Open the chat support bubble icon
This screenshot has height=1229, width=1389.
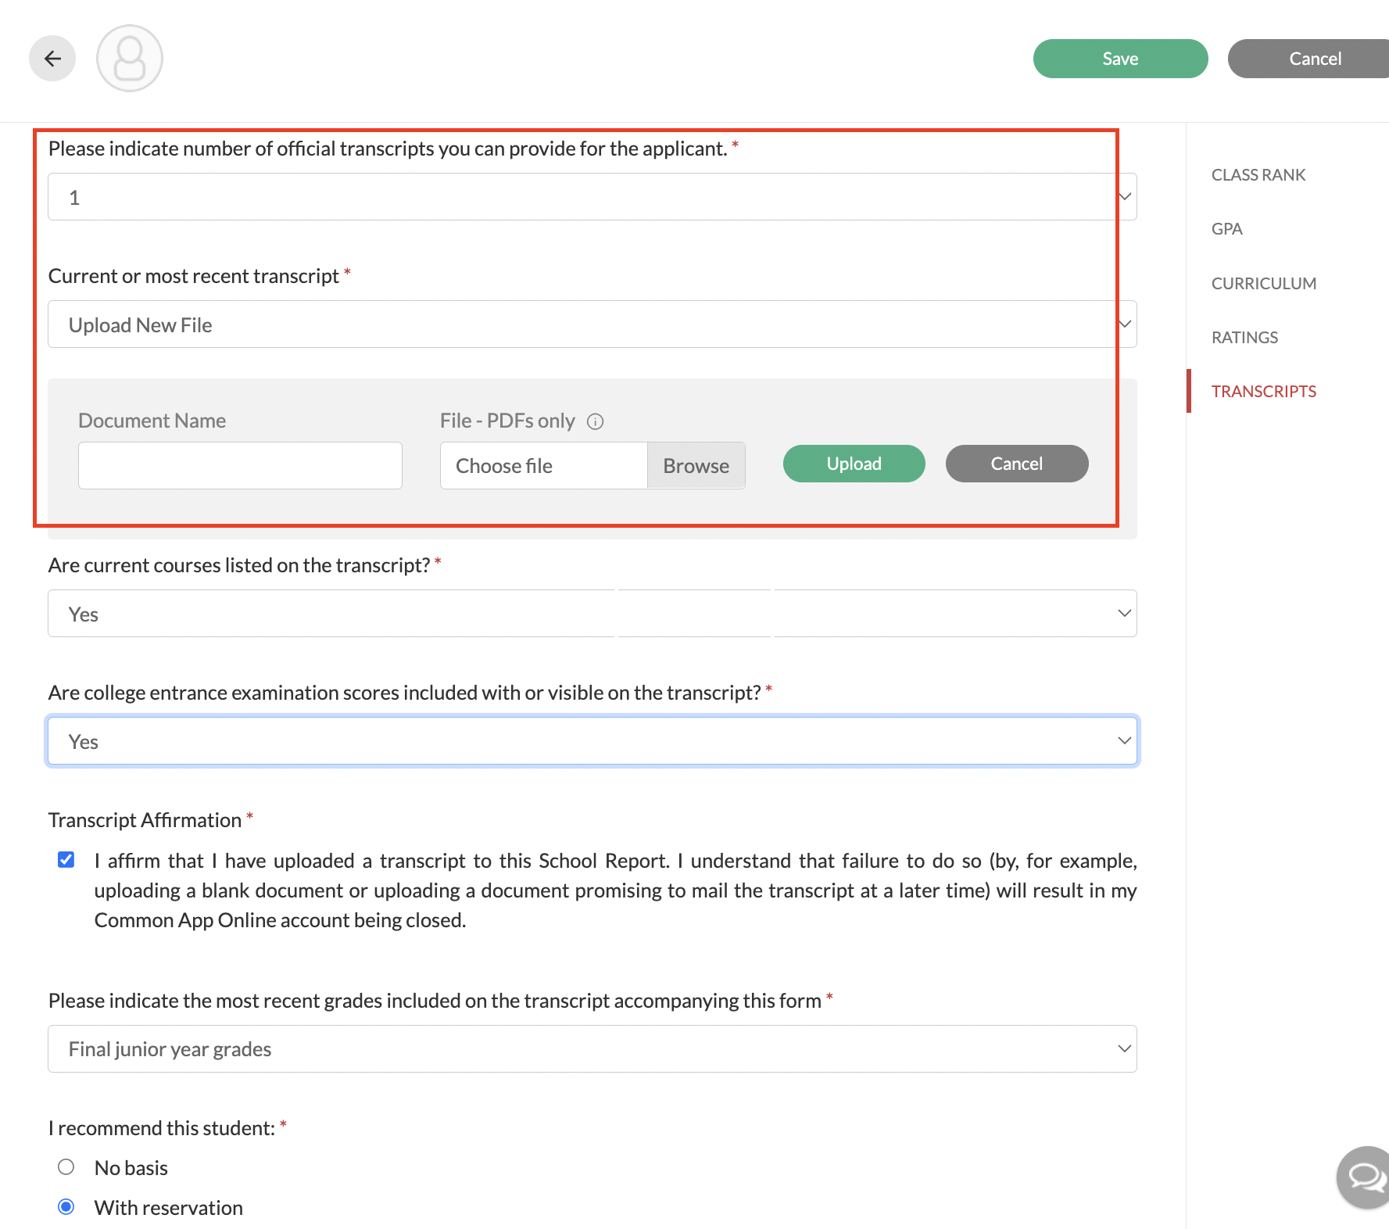pos(1364,1177)
